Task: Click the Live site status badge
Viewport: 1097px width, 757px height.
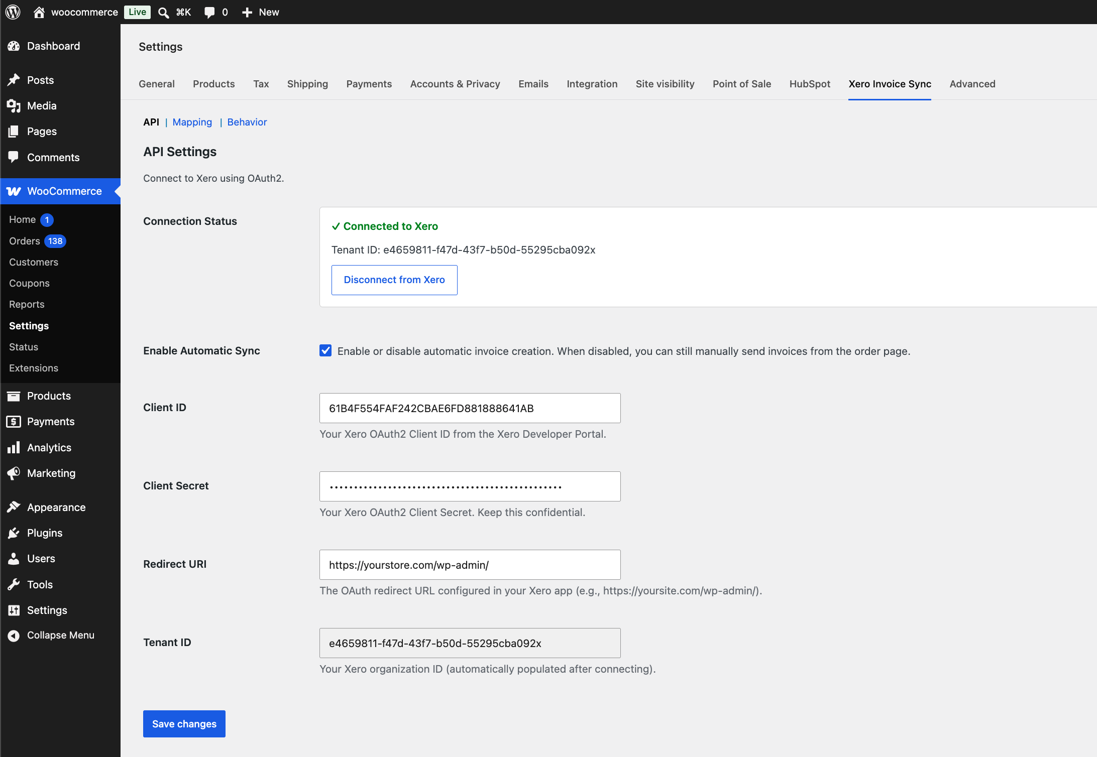Action: click(137, 12)
